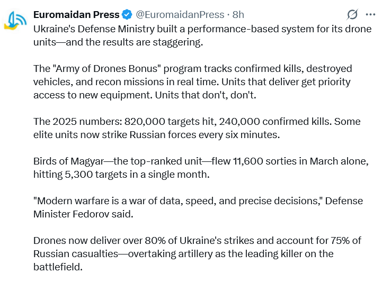Visit the @EuromaidanPress handle link
Viewport: 382px width, 282px height.
(179, 14)
